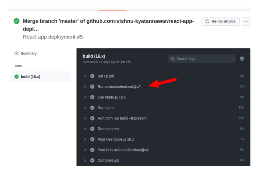
Task: Open the Summary page in sidebar
Action: click(x=28, y=54)
